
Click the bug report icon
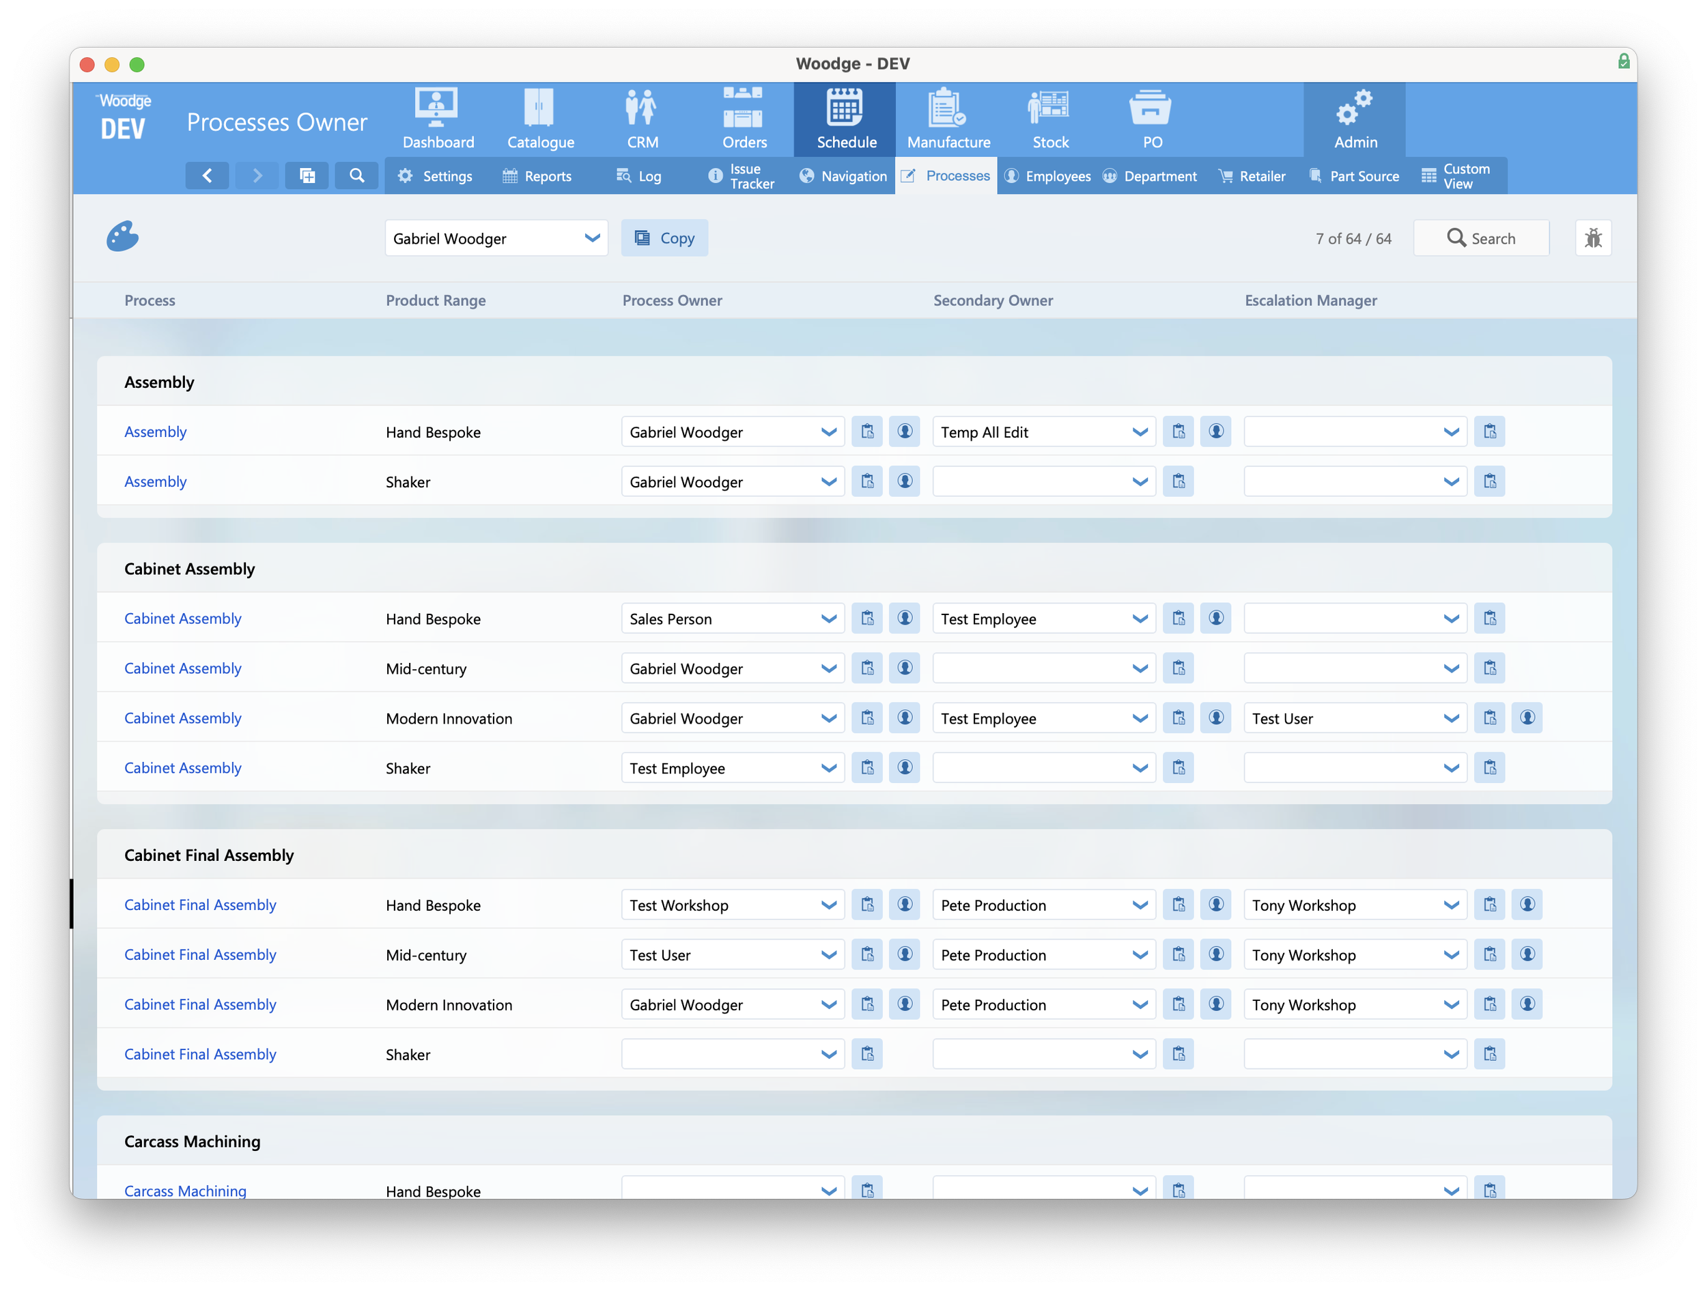coord(1593,238)
